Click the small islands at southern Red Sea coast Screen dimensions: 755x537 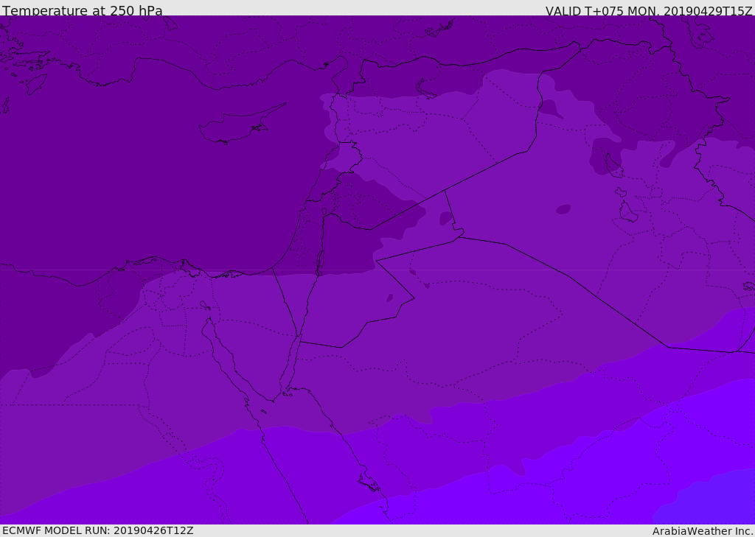(369, 482)
